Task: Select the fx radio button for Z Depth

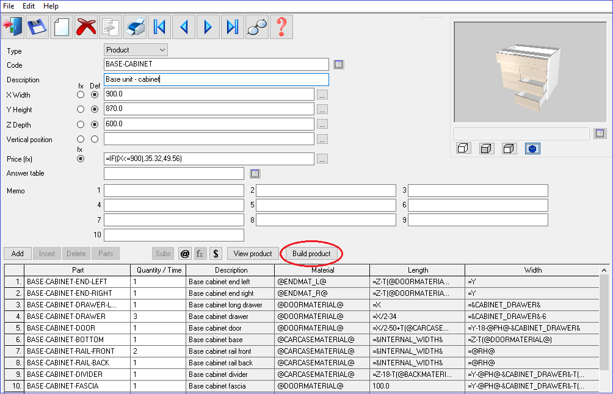Action: [x=81, y=124]
